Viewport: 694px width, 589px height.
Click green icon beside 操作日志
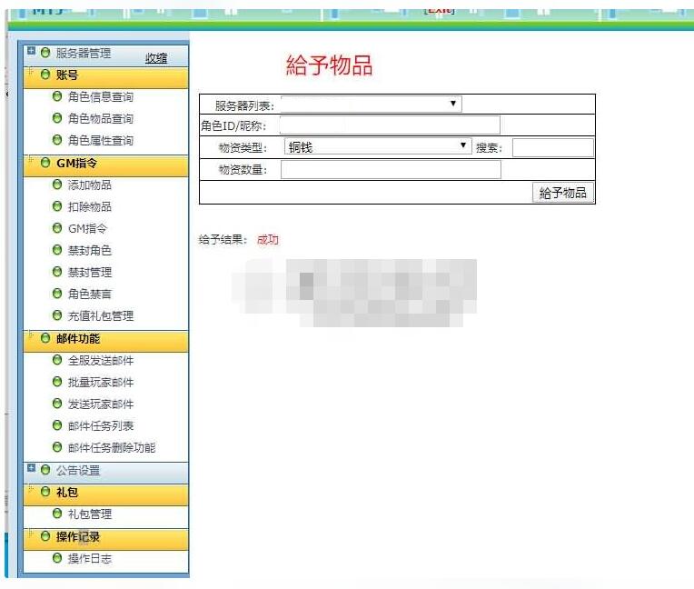[x=57, y=558]
